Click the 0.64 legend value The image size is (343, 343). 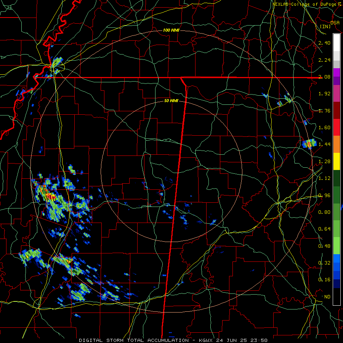[324, 229]
